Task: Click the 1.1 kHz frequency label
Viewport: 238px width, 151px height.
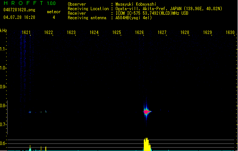Action: coord(3,49)
